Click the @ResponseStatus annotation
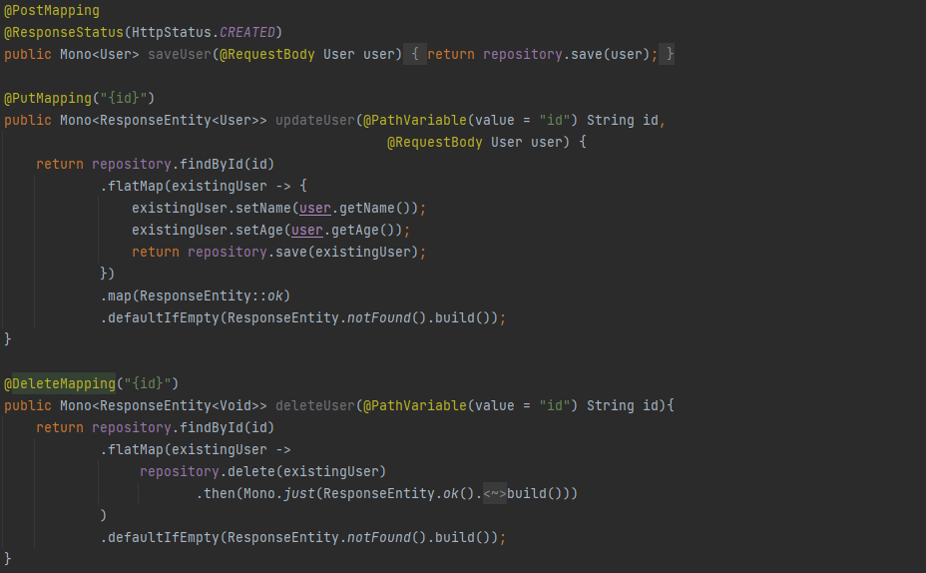Viewport: 926px width, 573px height. (64, 33)
